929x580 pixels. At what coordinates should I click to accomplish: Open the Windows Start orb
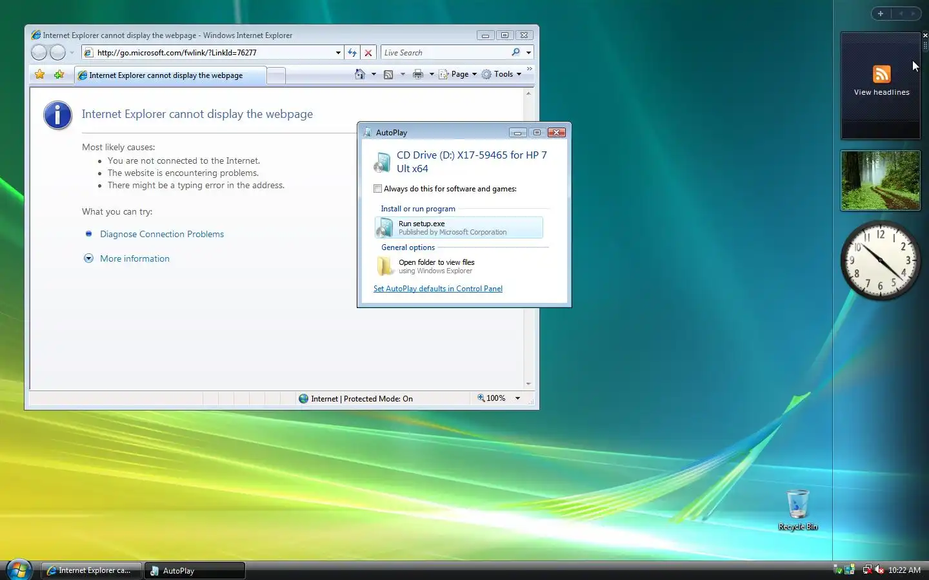[x=19, y=570]
